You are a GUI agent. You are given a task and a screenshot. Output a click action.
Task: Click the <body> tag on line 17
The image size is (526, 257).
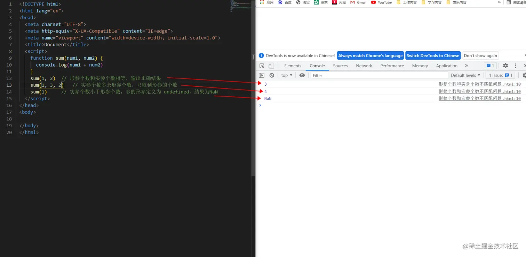(27, 112)
